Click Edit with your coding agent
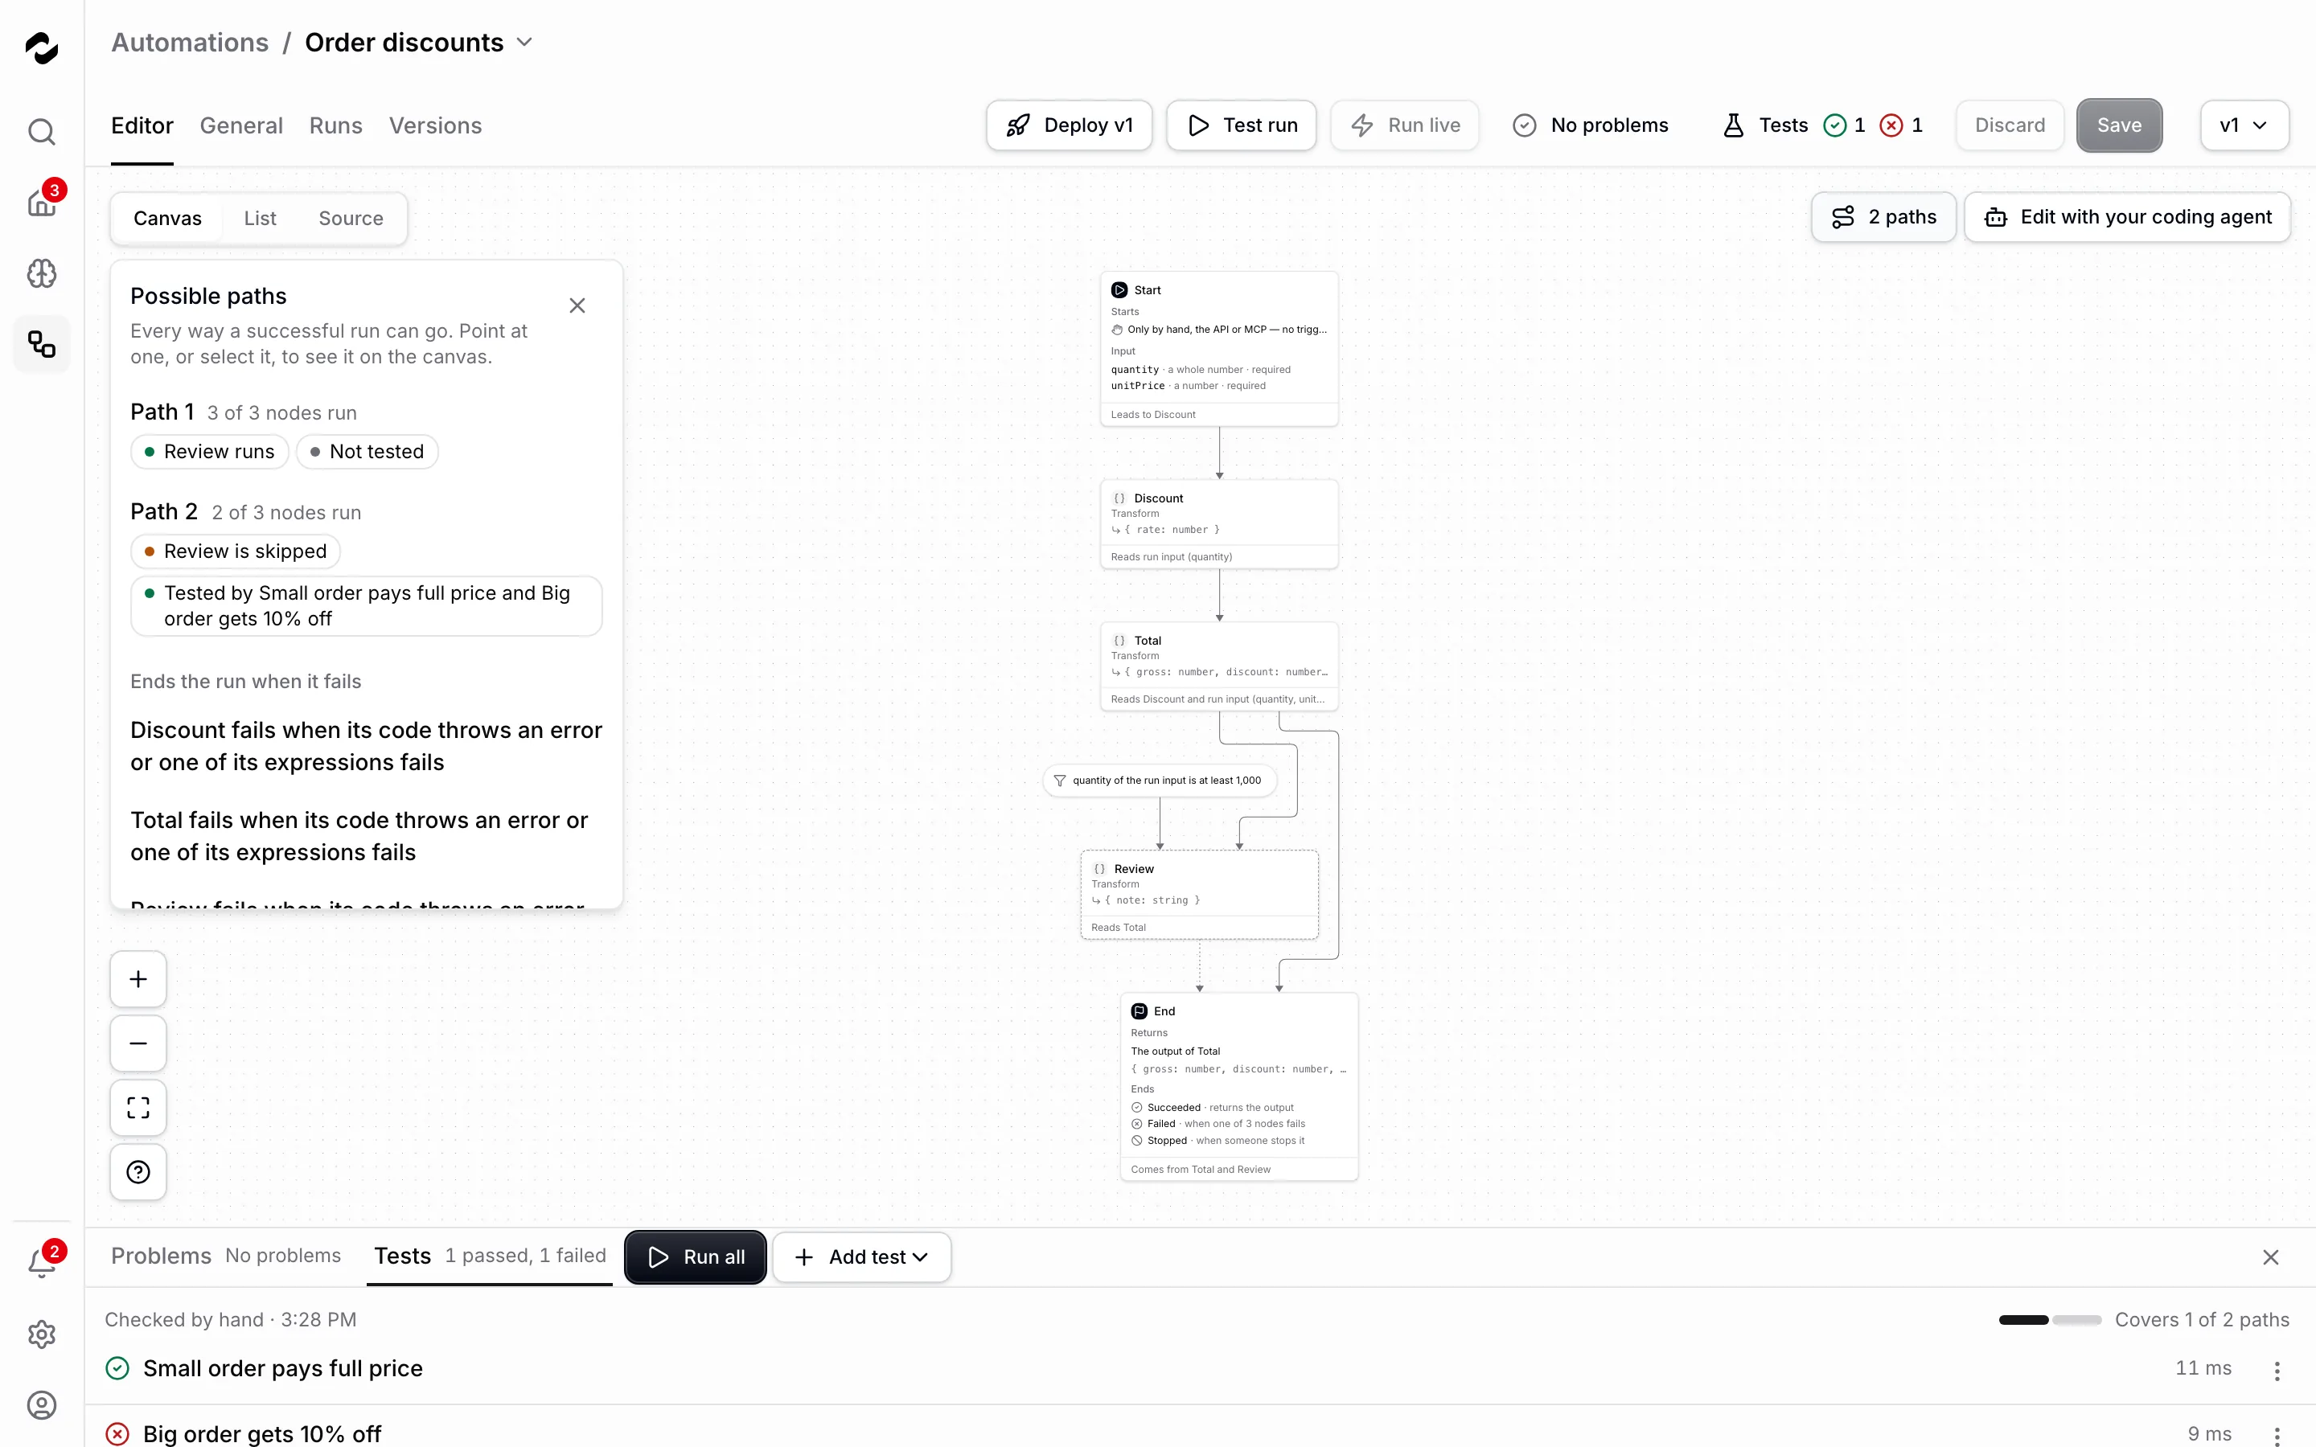 2126,217
